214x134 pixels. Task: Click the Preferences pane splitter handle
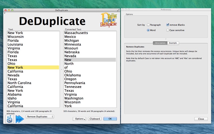166,39
